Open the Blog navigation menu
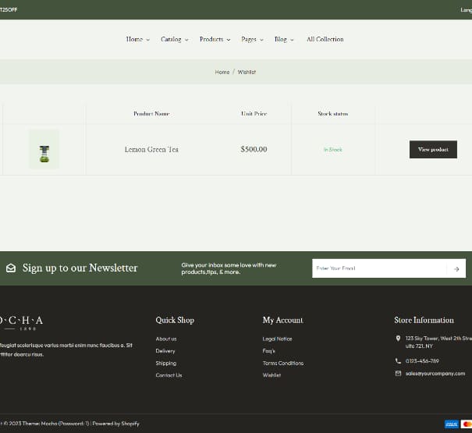Viewport: 472px width, 433px height. point(284,39)
